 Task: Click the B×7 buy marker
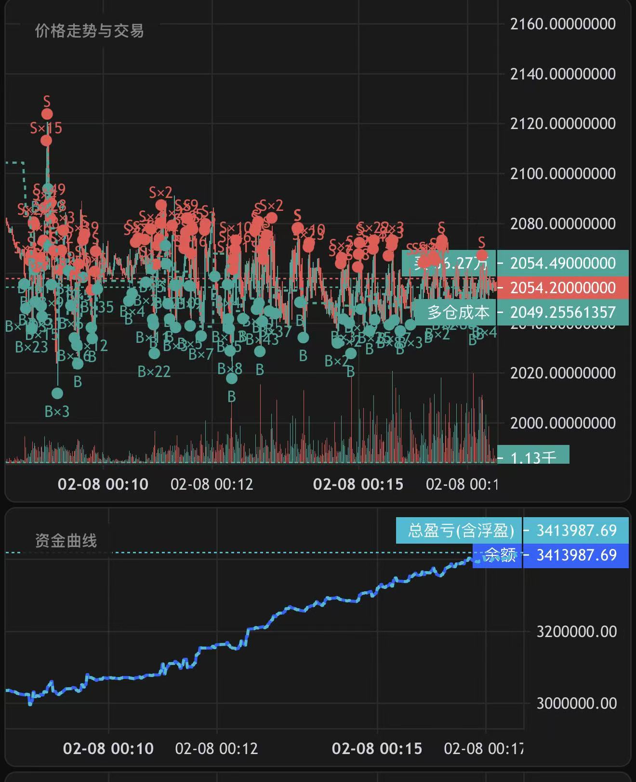(201, 336)
